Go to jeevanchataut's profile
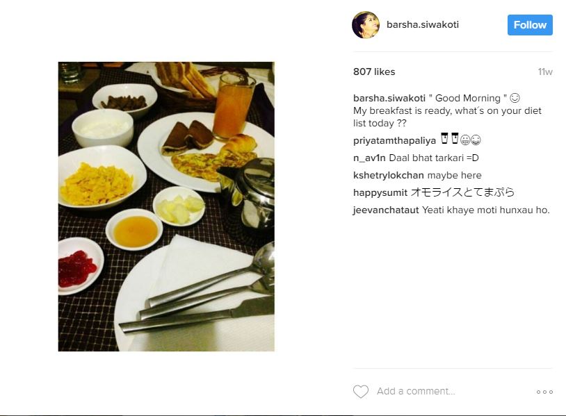This screenshot has height=416, width=566. (386, 210)
